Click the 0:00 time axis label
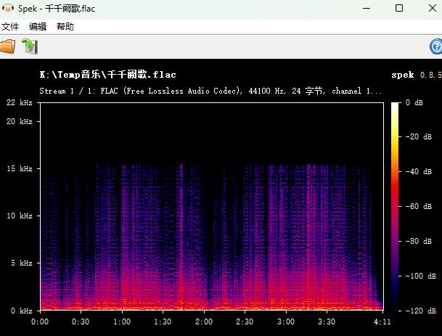Image resolution: width=442 pixels, height=336 pixels. (x=40, y=321)
